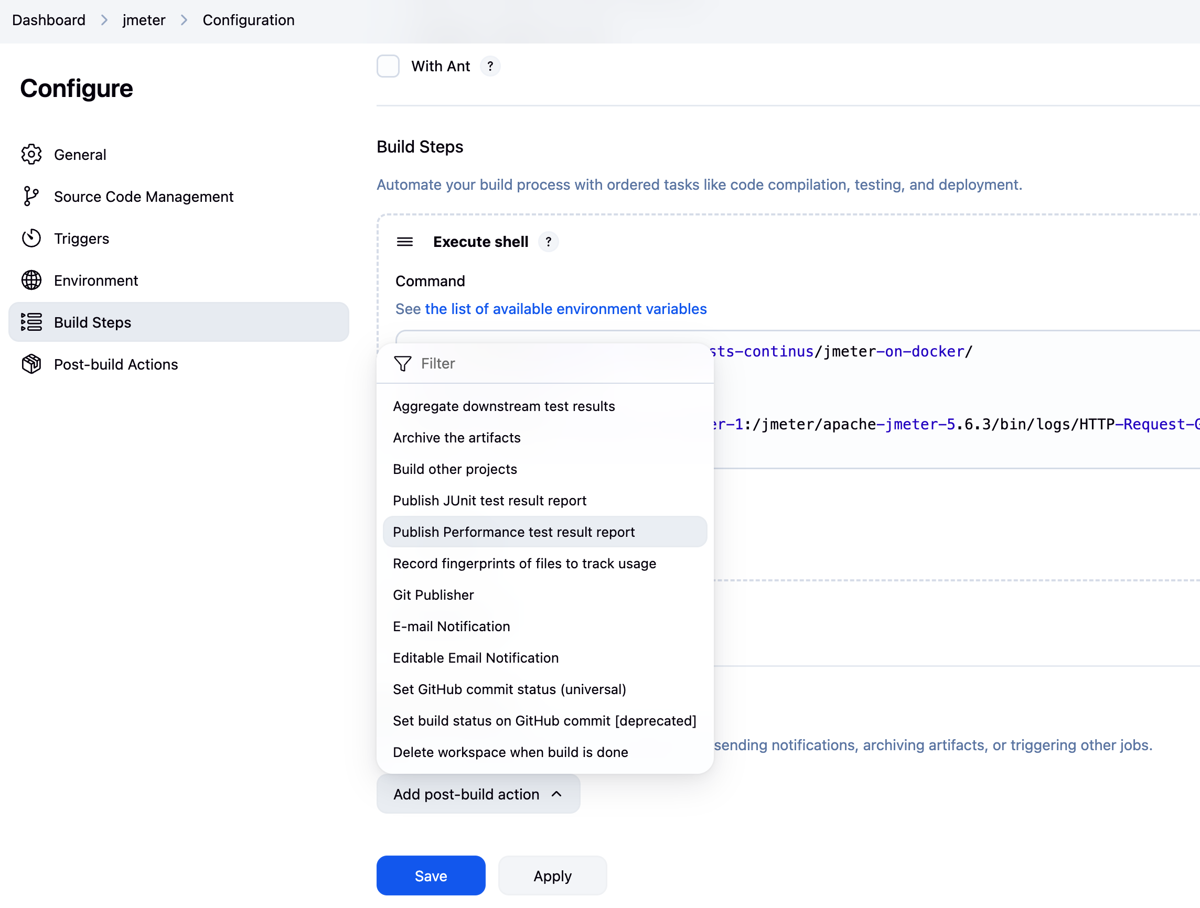Click the With Ant help icon
Viewport: 1200px width, 908px height.
click(490, 66)
